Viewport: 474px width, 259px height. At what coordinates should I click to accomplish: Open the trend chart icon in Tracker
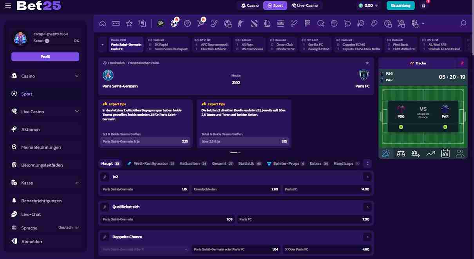pos(431,154)
